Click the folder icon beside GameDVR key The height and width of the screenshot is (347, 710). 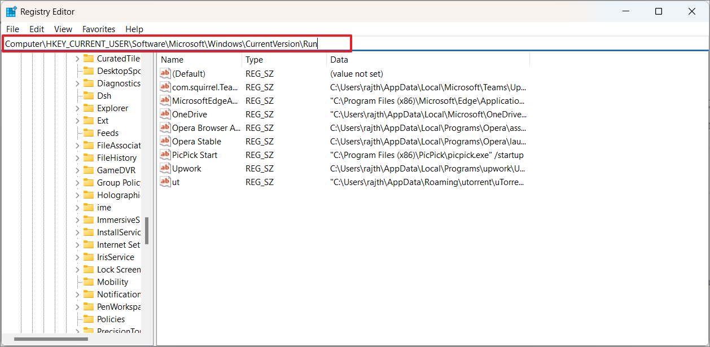[x=88, y=170]
